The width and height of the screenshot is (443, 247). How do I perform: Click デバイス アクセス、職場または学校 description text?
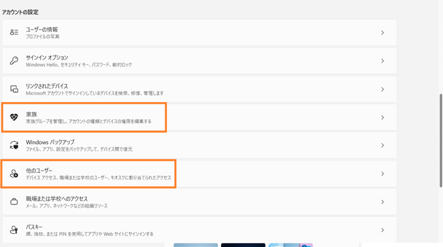(98, 177)
